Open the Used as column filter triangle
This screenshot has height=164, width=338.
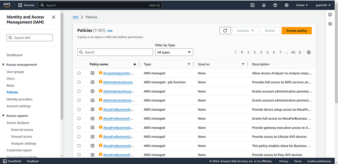pos(243,64)
